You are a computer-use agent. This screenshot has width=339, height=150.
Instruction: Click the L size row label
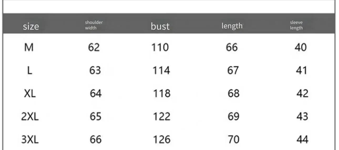(30, 70)
